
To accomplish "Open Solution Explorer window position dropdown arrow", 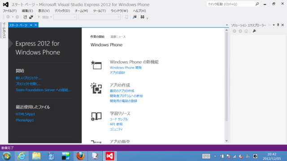I will [x=274, y=25].
